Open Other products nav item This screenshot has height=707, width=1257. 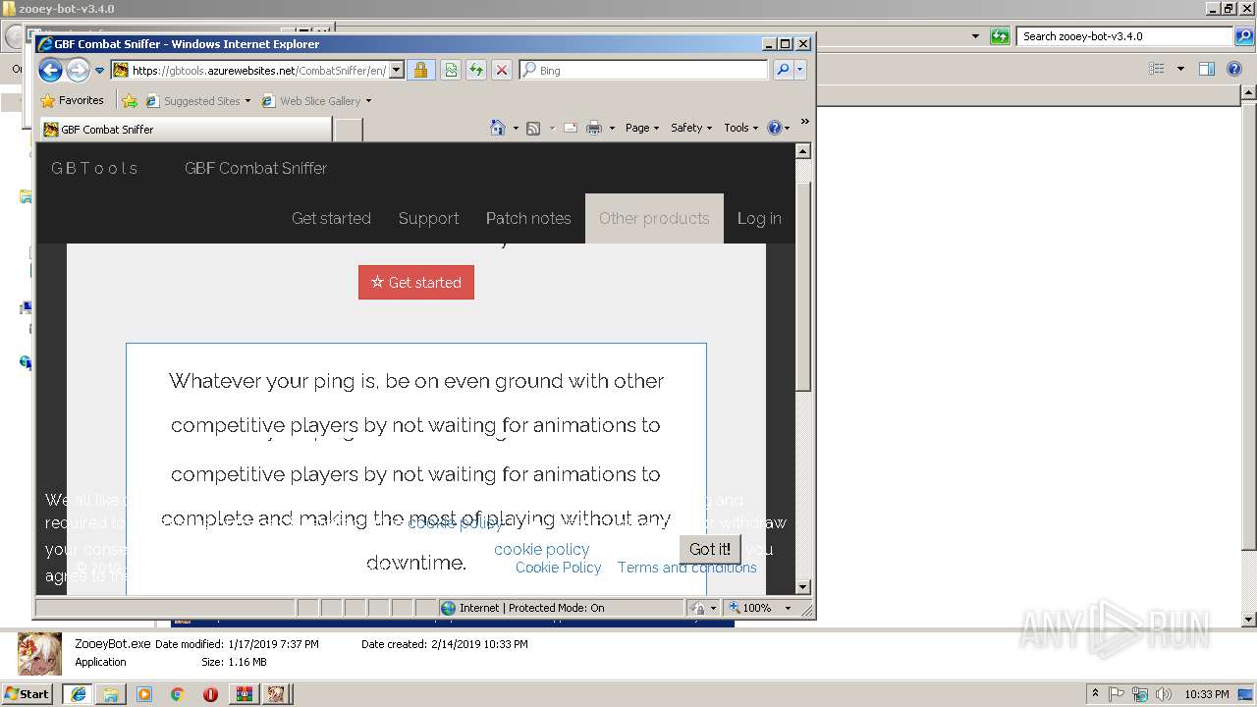[654, 218]
